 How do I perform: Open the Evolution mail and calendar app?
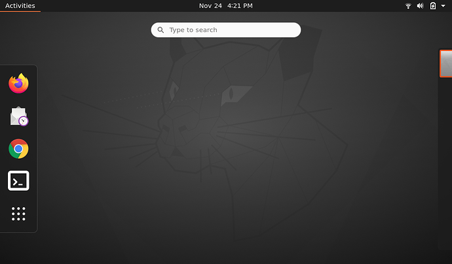tap(19, 116)
